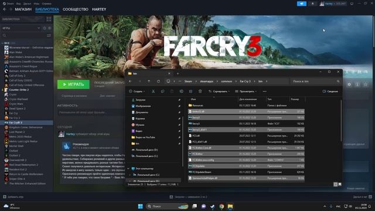Click the green ИГРАТЬ play button
Viewport: 375px width, 211px height.
[x=73, y=84]
